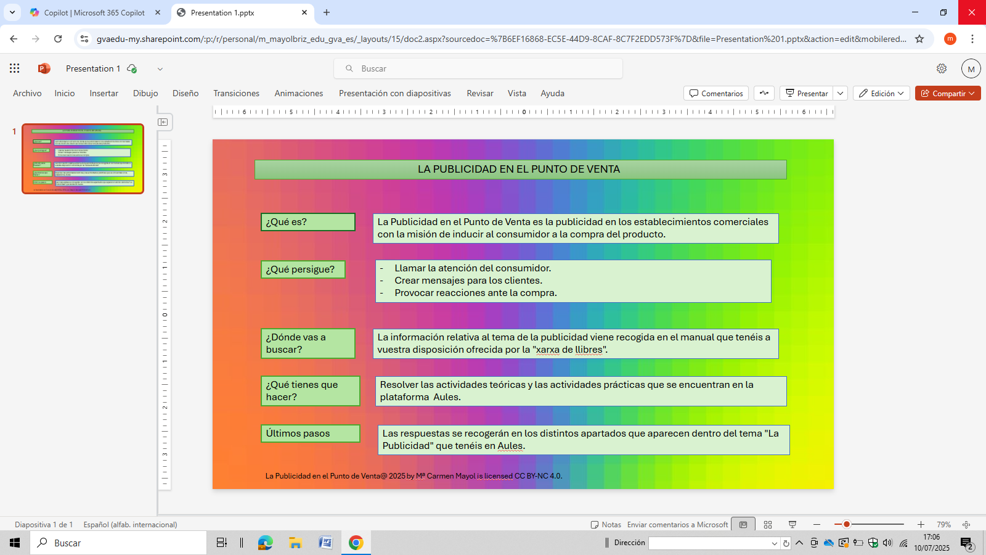The image size is (986, 555).
Task: Fit slide to window icon
Action: (x=966, y=525)
